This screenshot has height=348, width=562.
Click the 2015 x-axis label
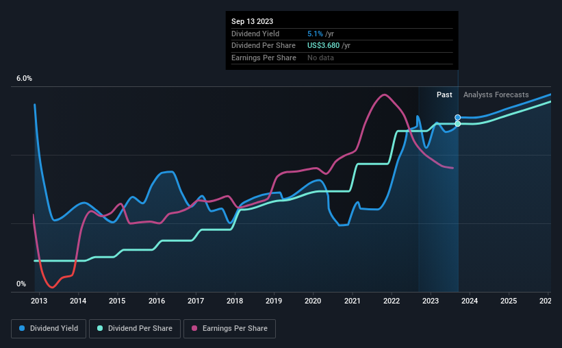tap(117, 301)
